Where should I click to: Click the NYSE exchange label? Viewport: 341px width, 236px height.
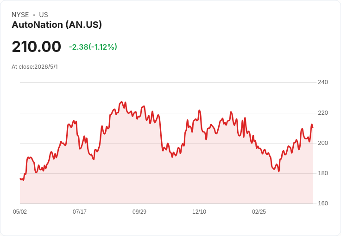tap(20, 15)
